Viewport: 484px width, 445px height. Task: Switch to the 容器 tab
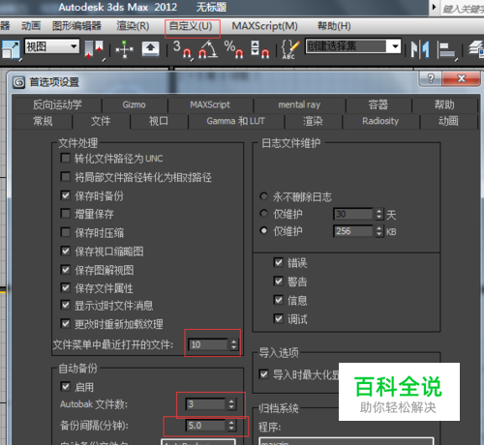coord(378,104)
